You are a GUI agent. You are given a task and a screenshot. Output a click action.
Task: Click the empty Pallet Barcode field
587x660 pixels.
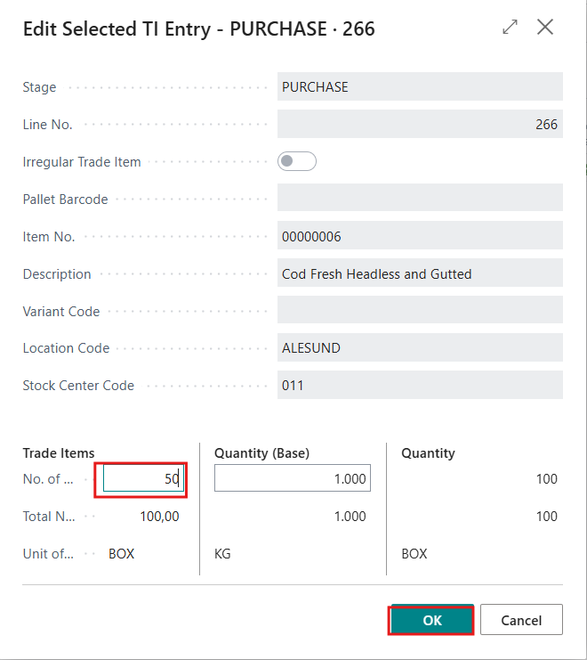pos(420,198)
